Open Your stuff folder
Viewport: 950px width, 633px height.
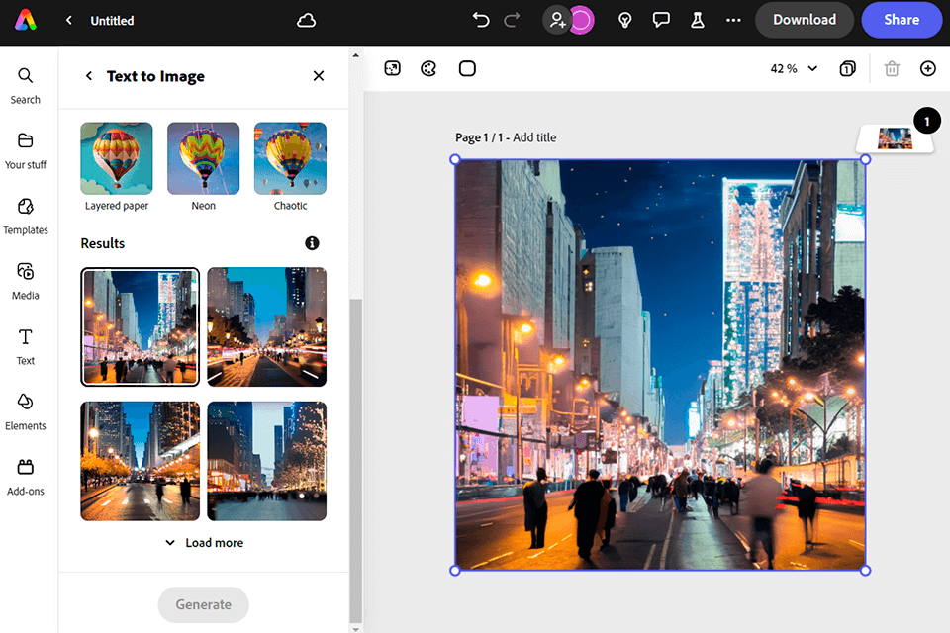click(x=26, y=150)
